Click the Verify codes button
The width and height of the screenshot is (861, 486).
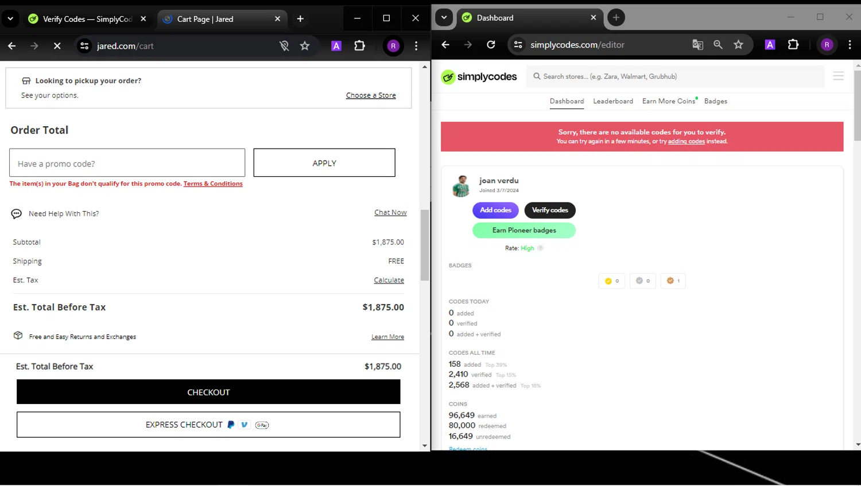point(550,211)
